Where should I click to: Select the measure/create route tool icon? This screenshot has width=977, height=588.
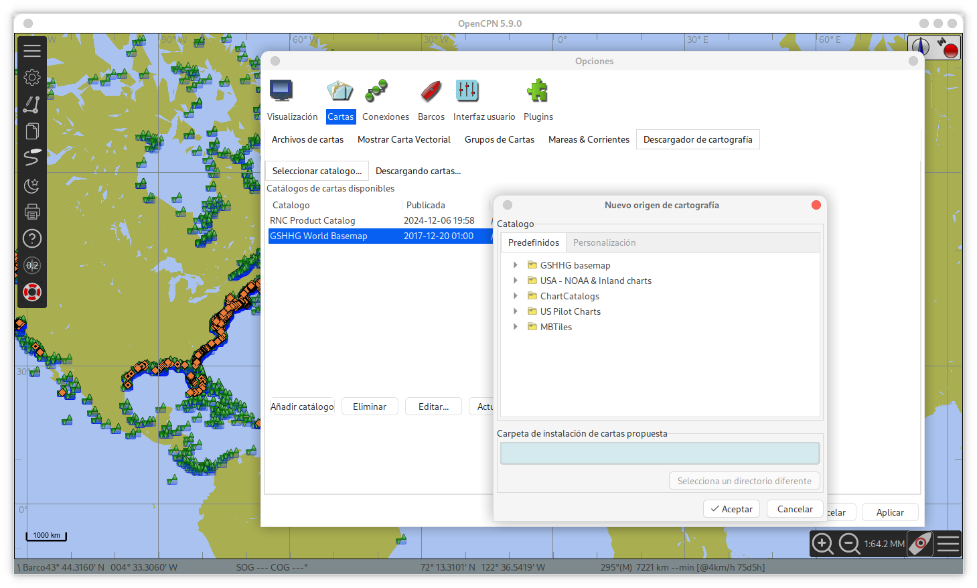point(32,104)
